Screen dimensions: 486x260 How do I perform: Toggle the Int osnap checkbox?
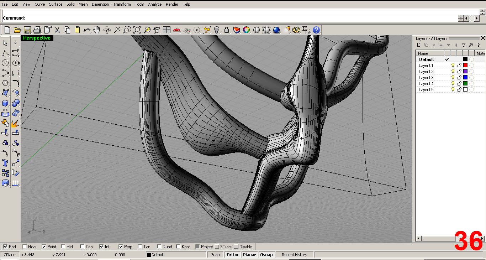[101, 246]
